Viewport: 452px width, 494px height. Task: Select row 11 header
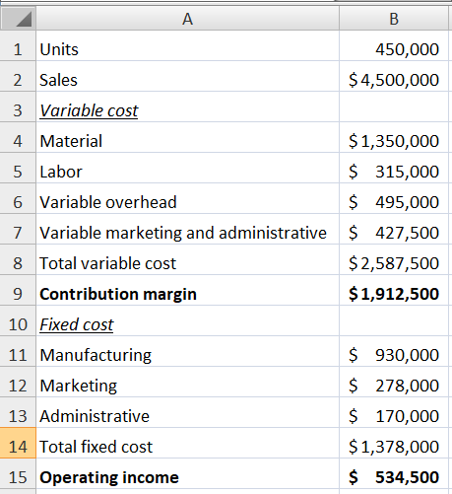tap(18, 351)
